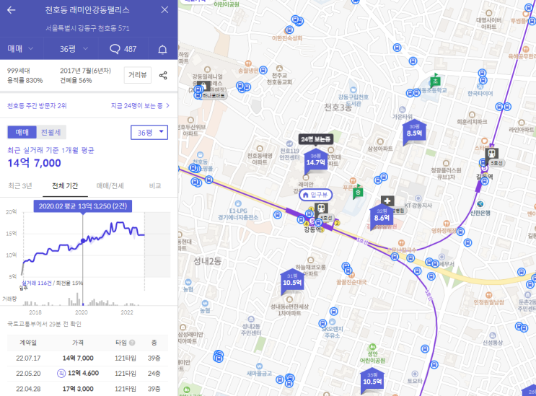The width and height of the screenshot is (536, 396).
Task: Open the 매매/전세 tab
Action: [x=110, y=185]
